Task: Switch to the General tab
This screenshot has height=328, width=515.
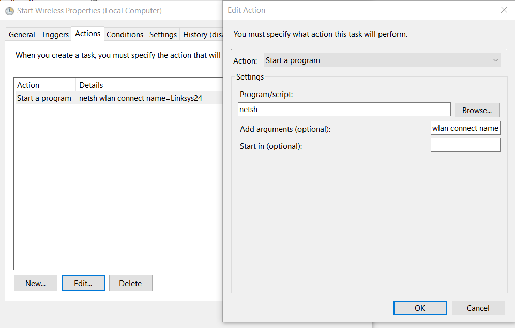Action: 22,35
